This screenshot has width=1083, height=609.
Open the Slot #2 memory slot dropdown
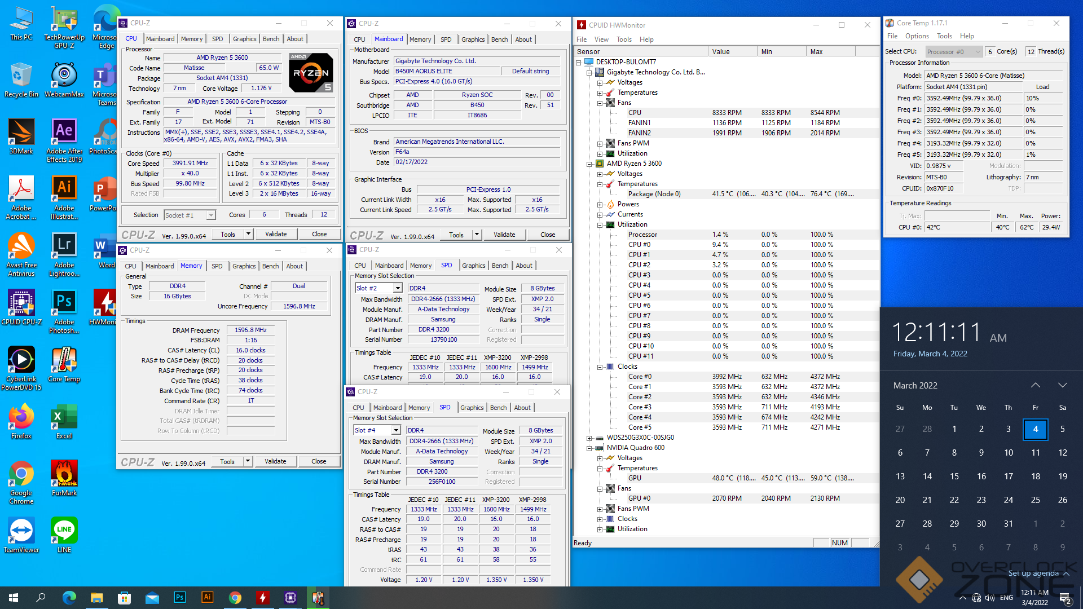(398, 288)
